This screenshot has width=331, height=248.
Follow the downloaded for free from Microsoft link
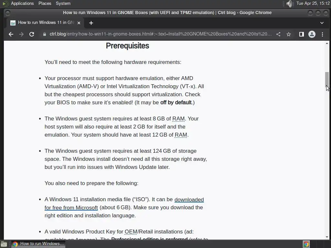124,203
